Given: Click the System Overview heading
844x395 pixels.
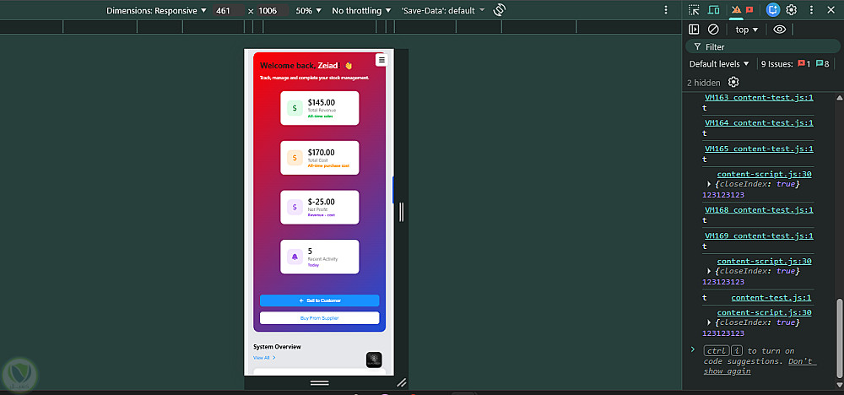Looking at the screenshot, I should (x=277, y=347).
